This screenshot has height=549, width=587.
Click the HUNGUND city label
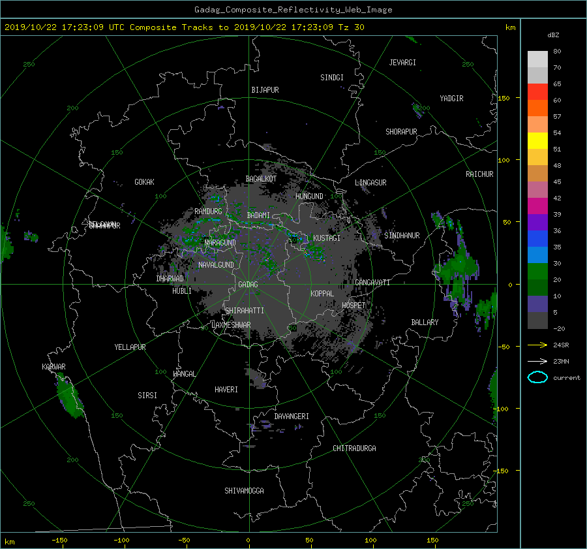tap(309, 196)
